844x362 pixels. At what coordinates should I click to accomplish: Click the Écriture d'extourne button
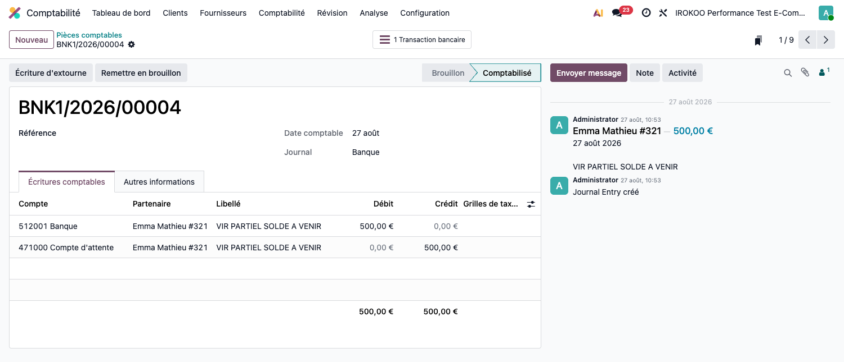(x=51, y=73)
